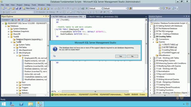
Task: Click the Solution Explorer Show All Files icon
Action: pos(155,20)
